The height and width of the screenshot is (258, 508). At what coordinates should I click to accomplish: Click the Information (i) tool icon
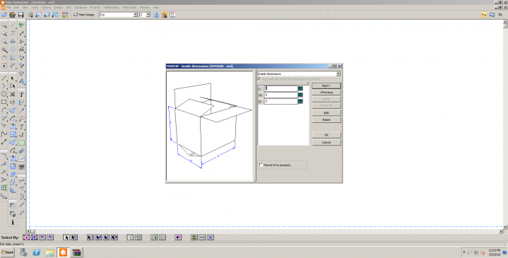point(13,222)
